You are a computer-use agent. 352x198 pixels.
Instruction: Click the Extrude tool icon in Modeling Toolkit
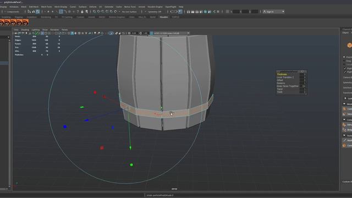(x=344, y=125)
